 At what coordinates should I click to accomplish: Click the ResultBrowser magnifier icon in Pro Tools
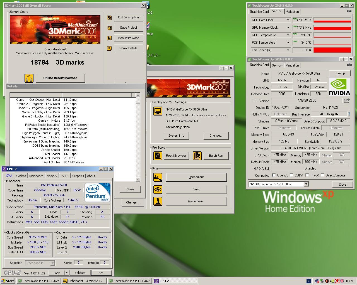click(x=158, y=156)
